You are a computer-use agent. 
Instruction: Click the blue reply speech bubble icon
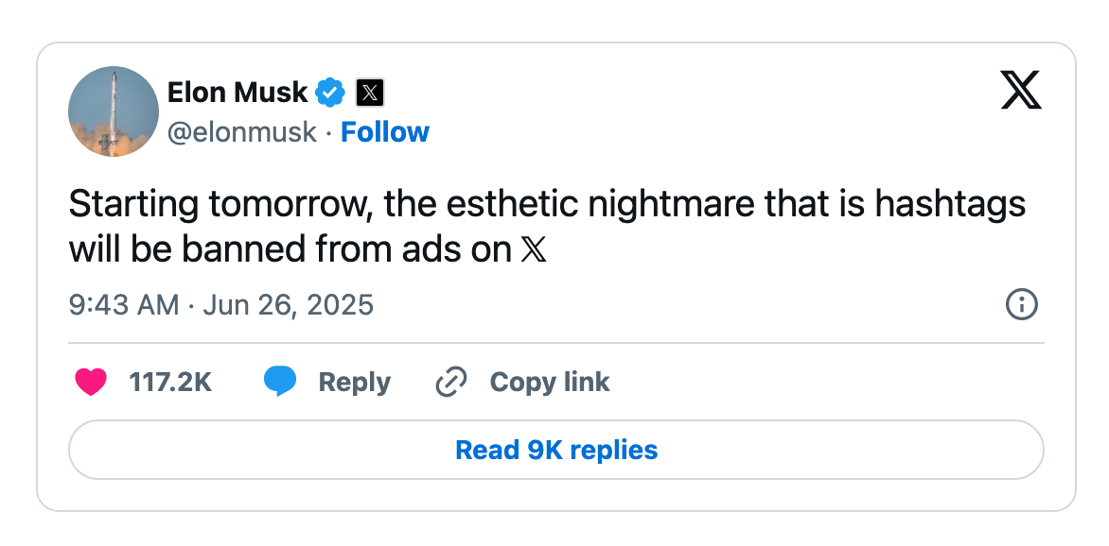[x=280, y=382]
